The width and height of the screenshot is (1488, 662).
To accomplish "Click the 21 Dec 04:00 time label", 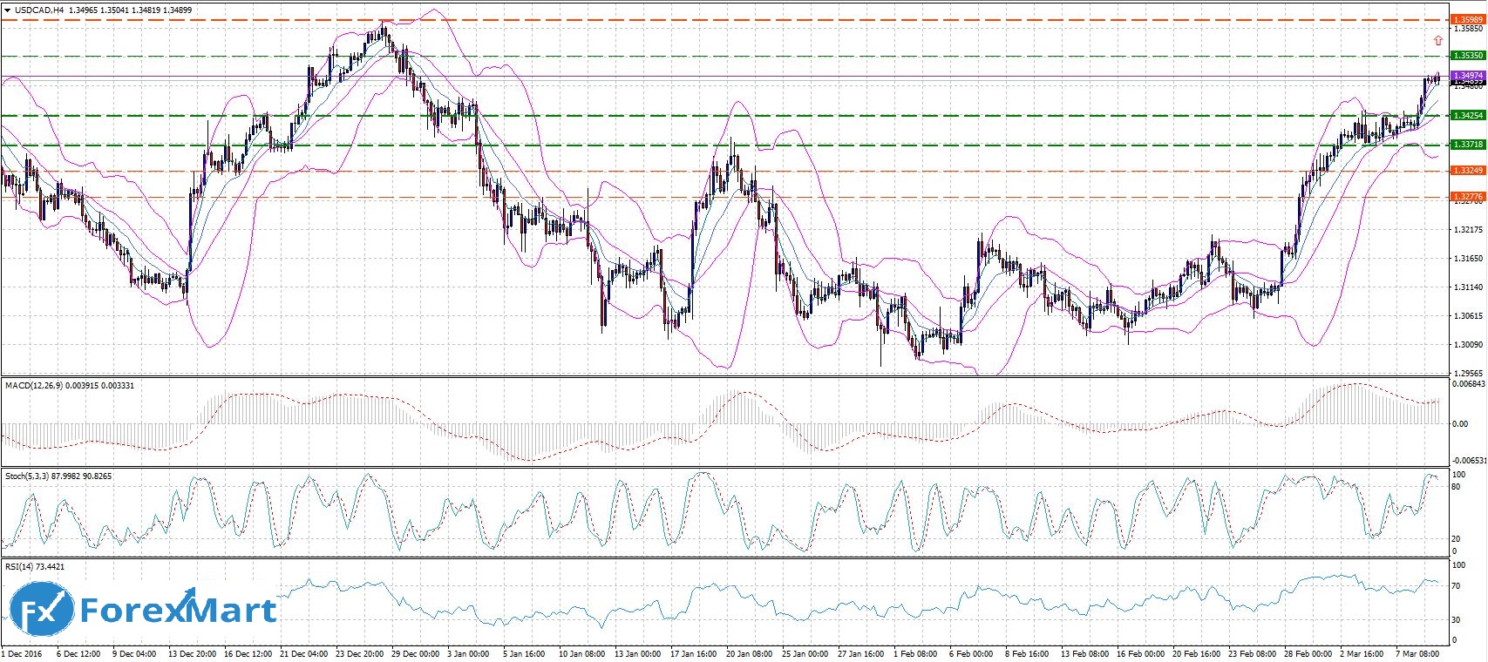I will pyautogui.click(x=304, y=653).
